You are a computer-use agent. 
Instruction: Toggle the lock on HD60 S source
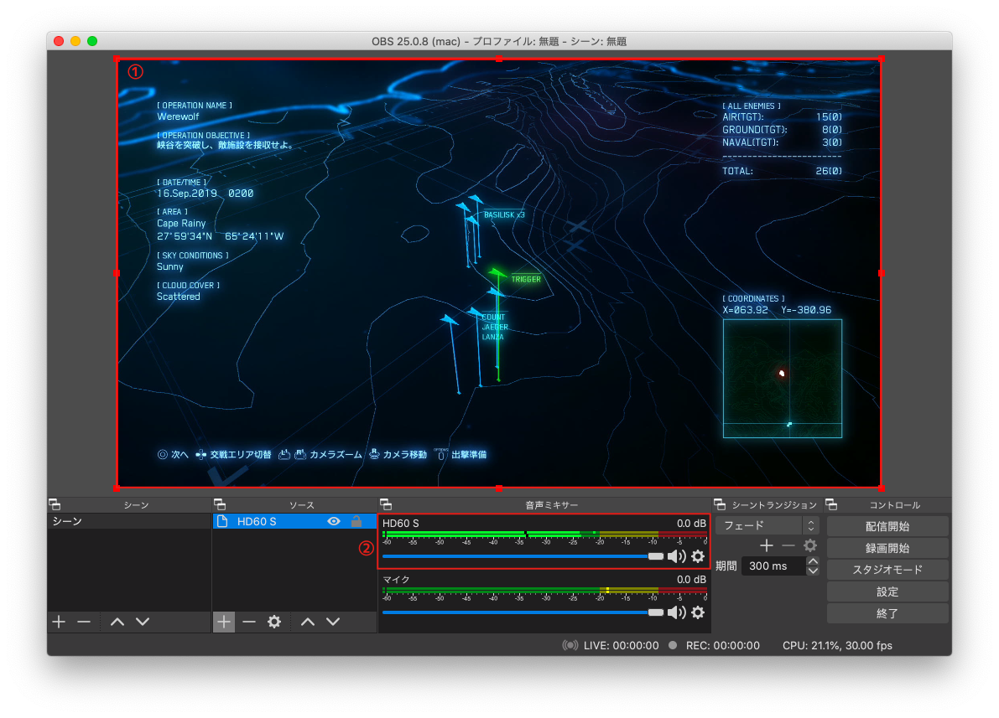(356, 521)
